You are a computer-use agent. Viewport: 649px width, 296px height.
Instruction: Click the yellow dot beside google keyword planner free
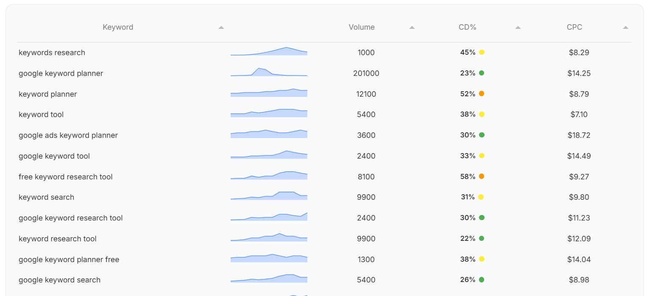pos(482,259)
